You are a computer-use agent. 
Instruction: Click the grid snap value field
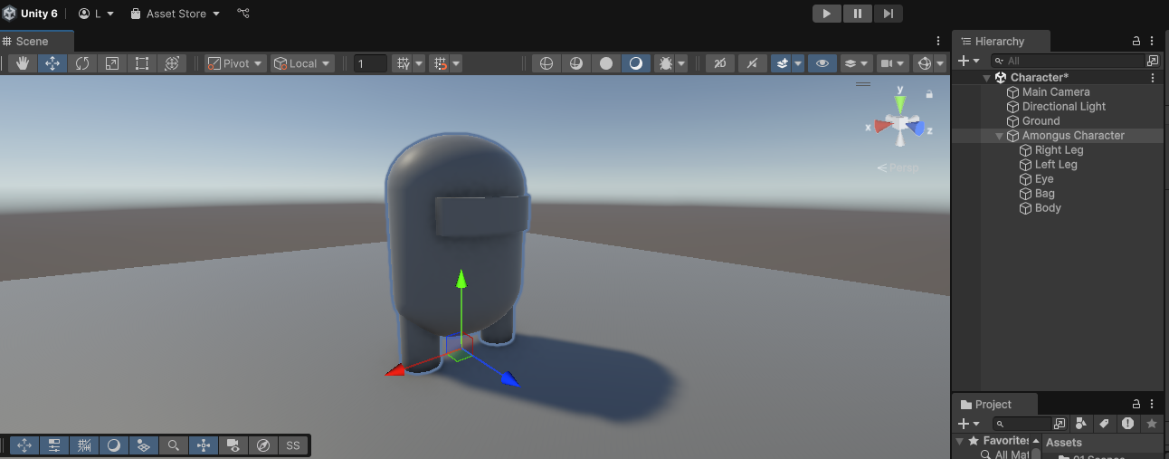tap(370, 63)
